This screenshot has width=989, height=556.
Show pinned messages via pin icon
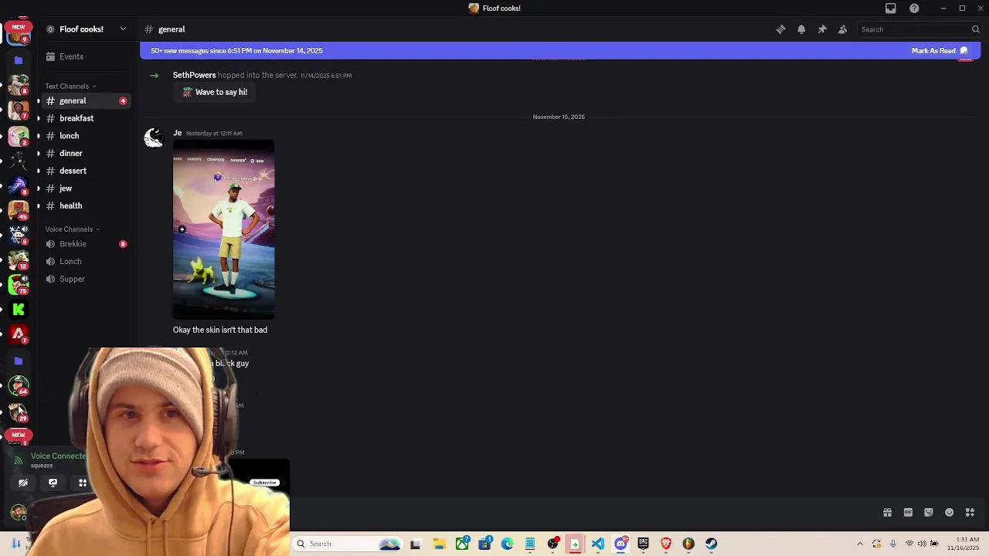822,29
